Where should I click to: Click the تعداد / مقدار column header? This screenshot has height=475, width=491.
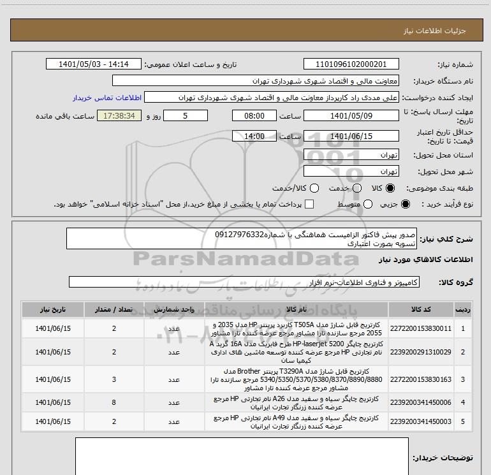[114, 309]
